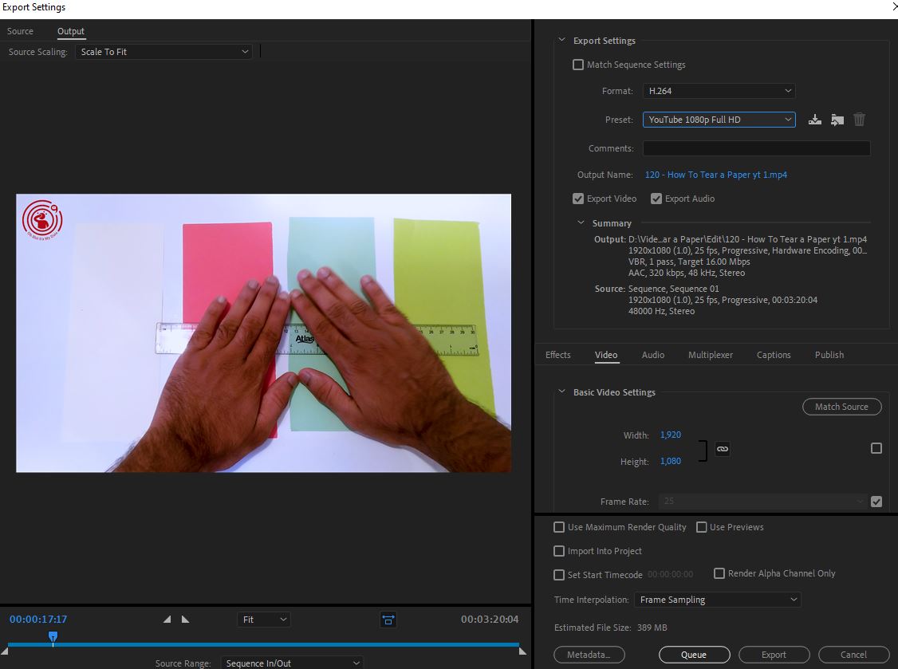898x669 pixels.
Task: Collapse the Basic Video Settings section
Action: [561, 392]
